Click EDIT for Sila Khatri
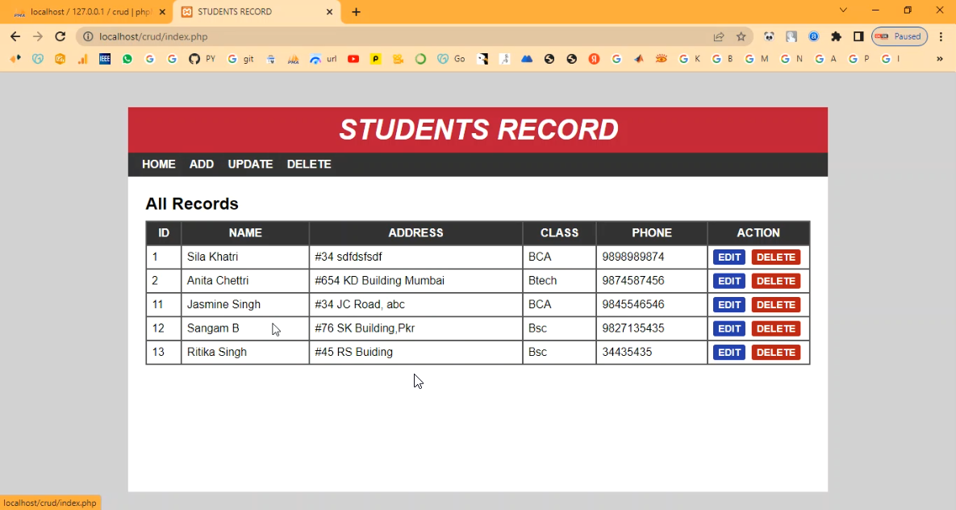This screenshot has width=956, height=510. pos(729,257)
